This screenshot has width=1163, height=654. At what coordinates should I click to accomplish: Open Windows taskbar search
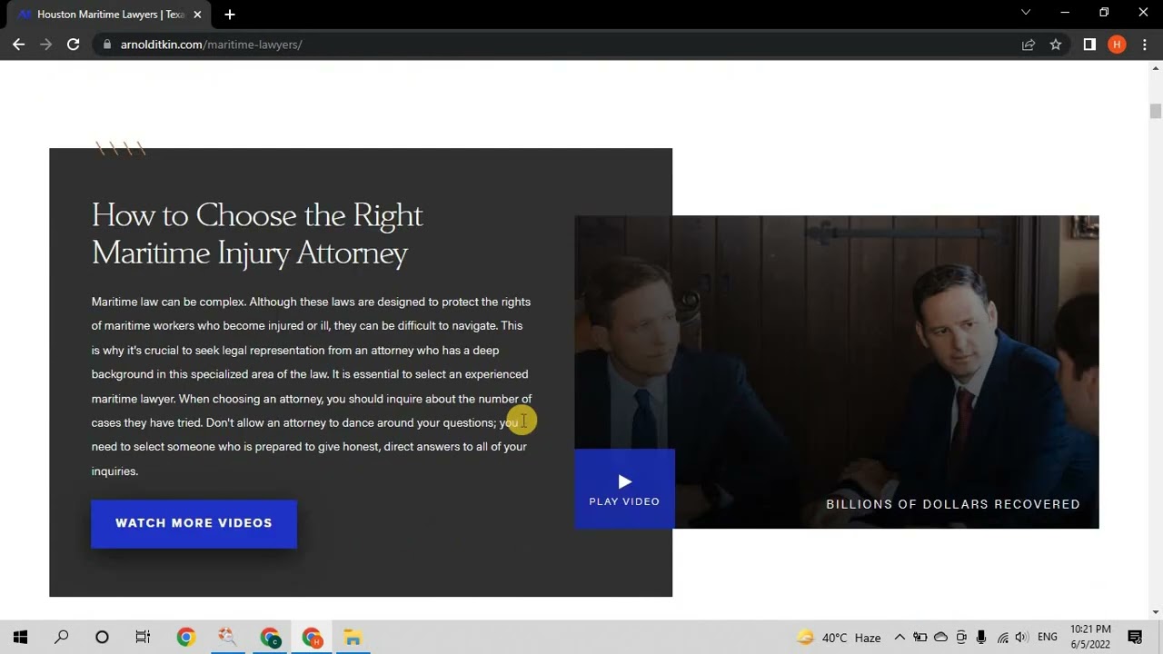[x=61, y=638]
